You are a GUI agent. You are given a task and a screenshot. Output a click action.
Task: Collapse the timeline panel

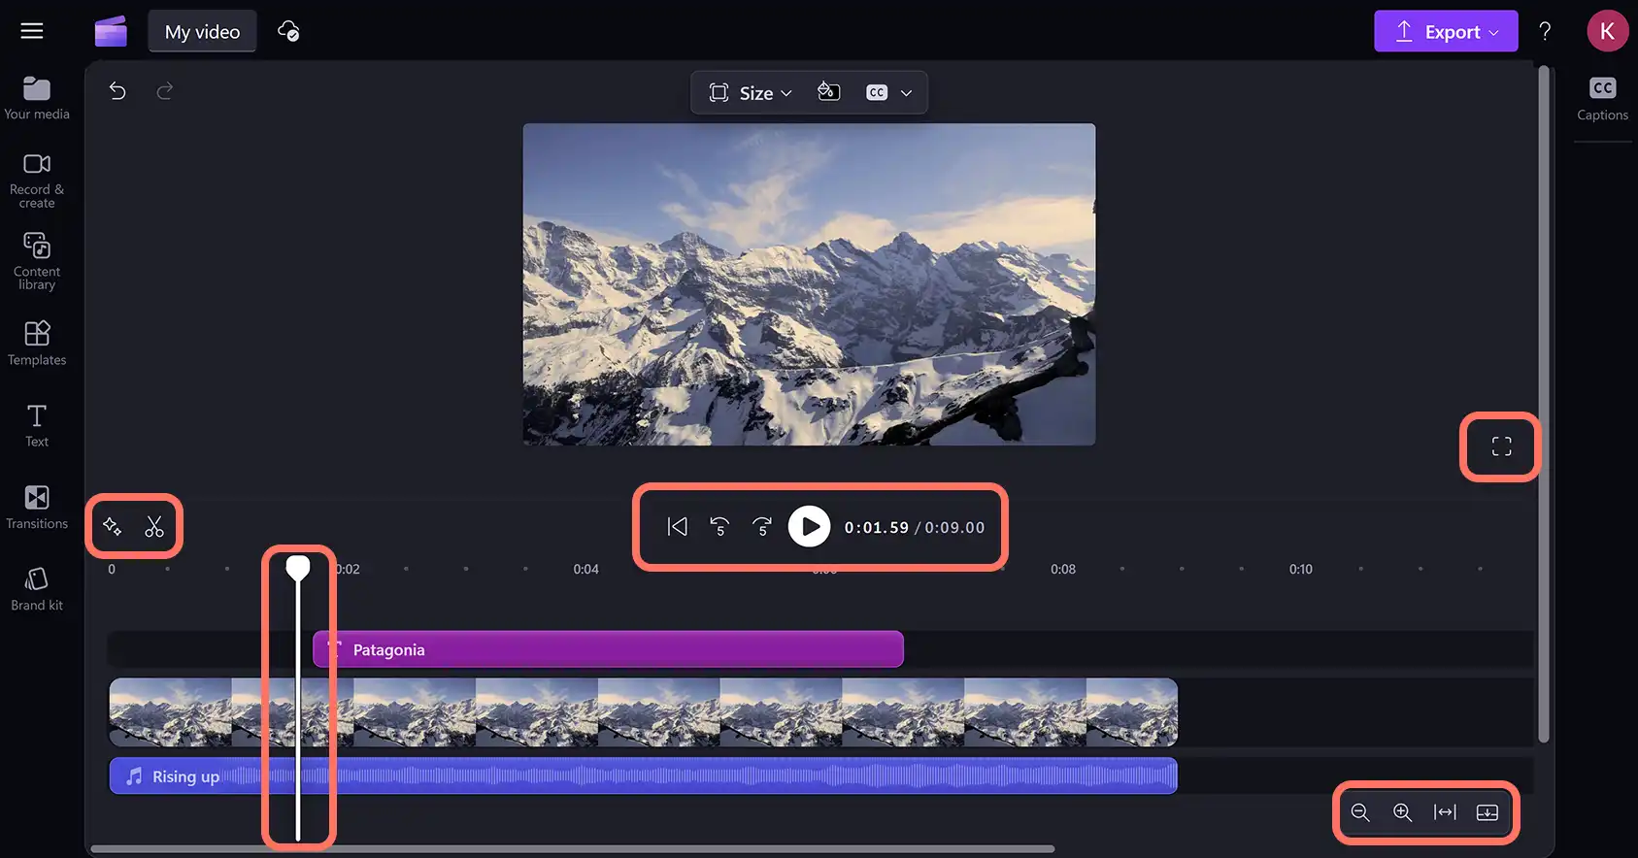point(1488,812)
